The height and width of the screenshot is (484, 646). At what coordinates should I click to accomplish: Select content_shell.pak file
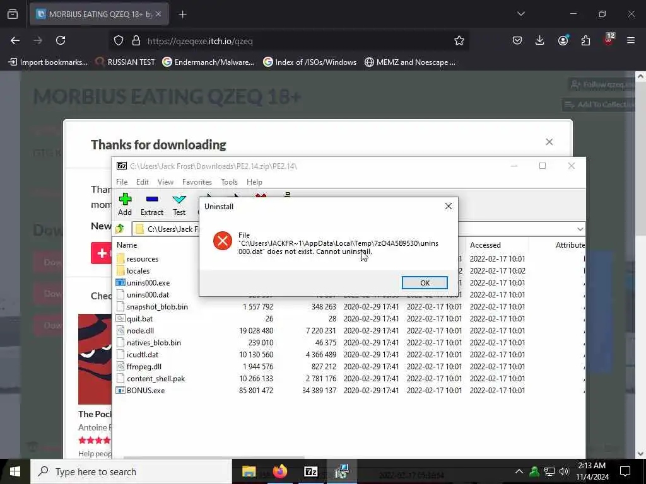[x=155, y=378]
